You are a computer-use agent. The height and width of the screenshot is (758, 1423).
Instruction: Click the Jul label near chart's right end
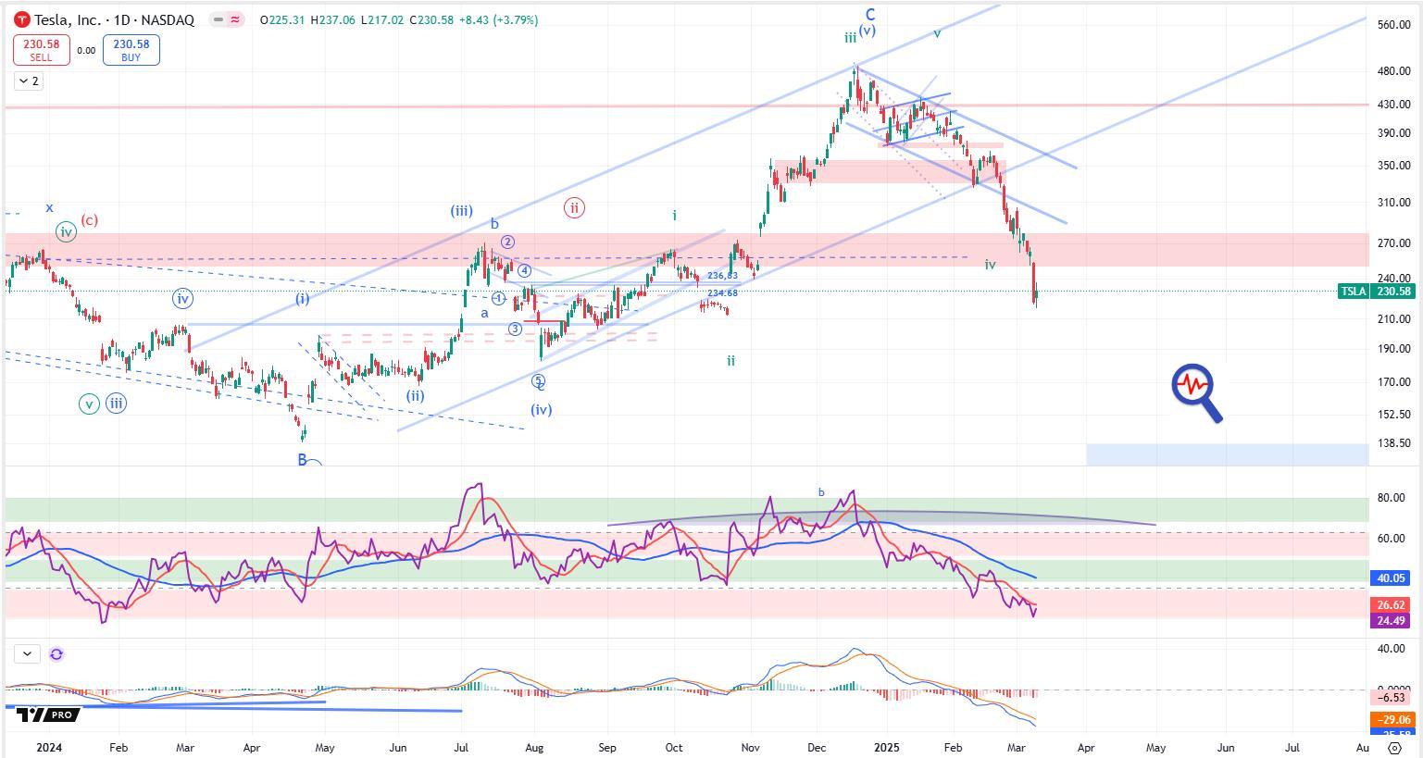tap(1292, 747)
